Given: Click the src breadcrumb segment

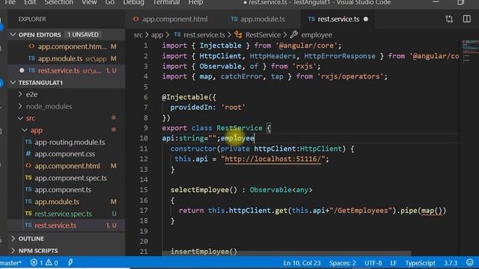Looking at the screenshot, I should click(x=138, y=35).
